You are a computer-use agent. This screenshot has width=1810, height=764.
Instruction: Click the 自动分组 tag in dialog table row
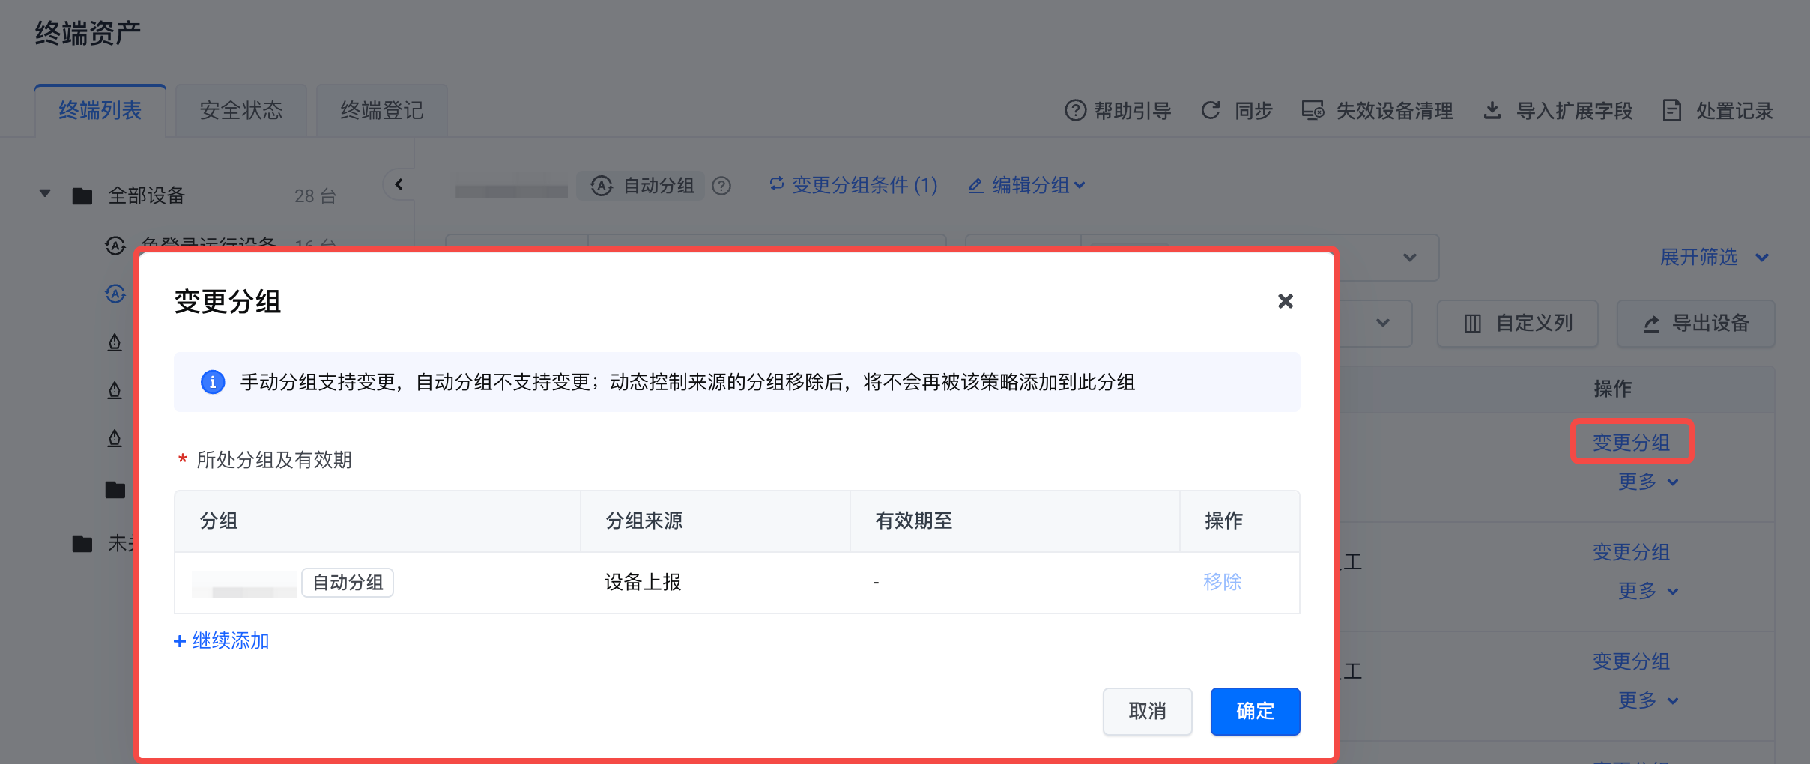click(x=348, y=582)
